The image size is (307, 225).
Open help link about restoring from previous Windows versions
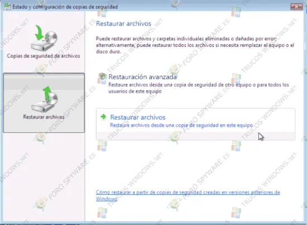pyautogui.click(x=188, y=195)
